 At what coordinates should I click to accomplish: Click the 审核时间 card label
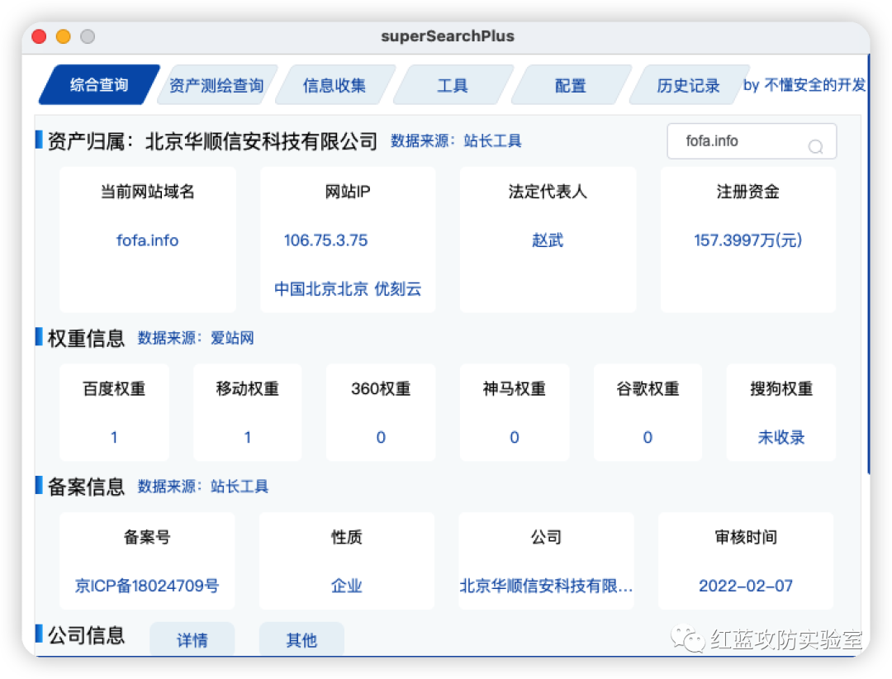[x=746, y=537]
